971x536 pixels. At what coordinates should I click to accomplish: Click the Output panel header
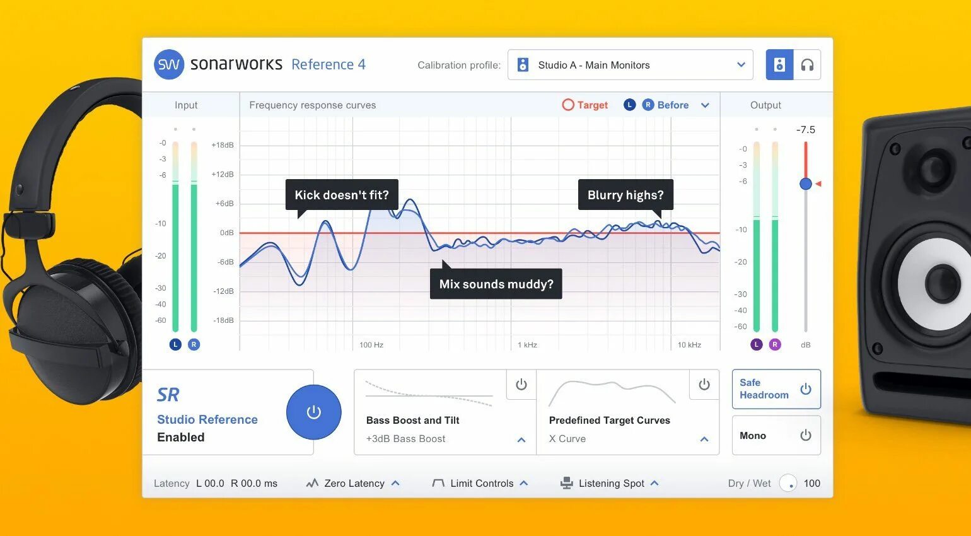[x=765, y=105]
